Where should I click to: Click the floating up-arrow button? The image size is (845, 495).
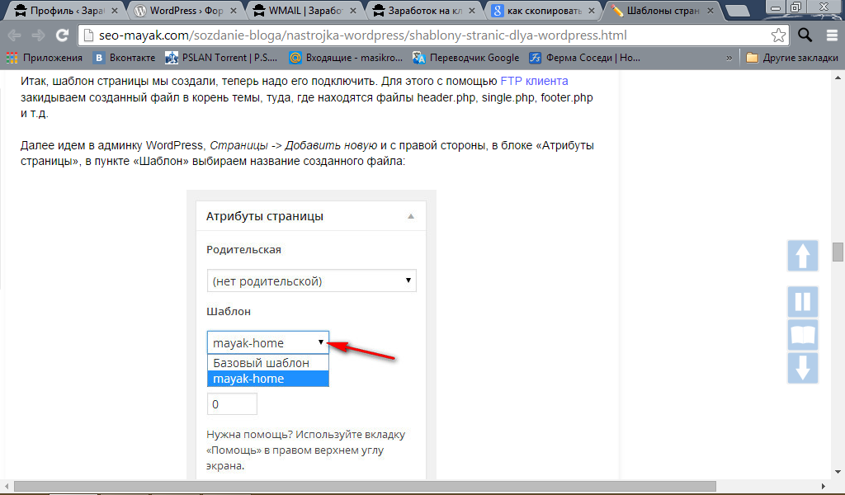click(803, 255)
